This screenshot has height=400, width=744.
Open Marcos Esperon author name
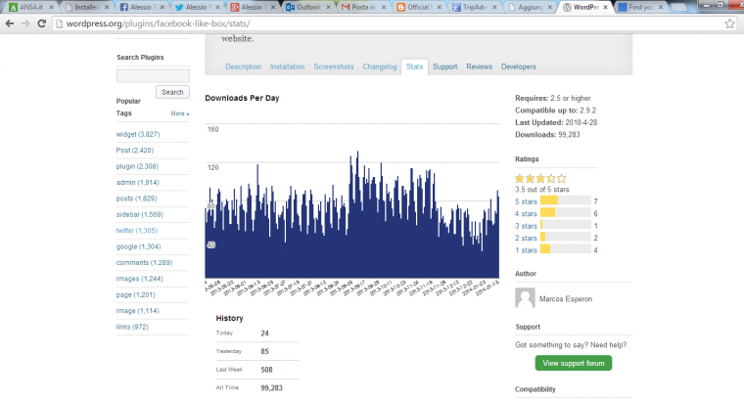[x=566, y=299]
